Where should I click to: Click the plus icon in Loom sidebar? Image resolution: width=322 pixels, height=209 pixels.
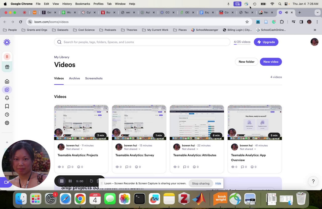(x=7, y=142)
